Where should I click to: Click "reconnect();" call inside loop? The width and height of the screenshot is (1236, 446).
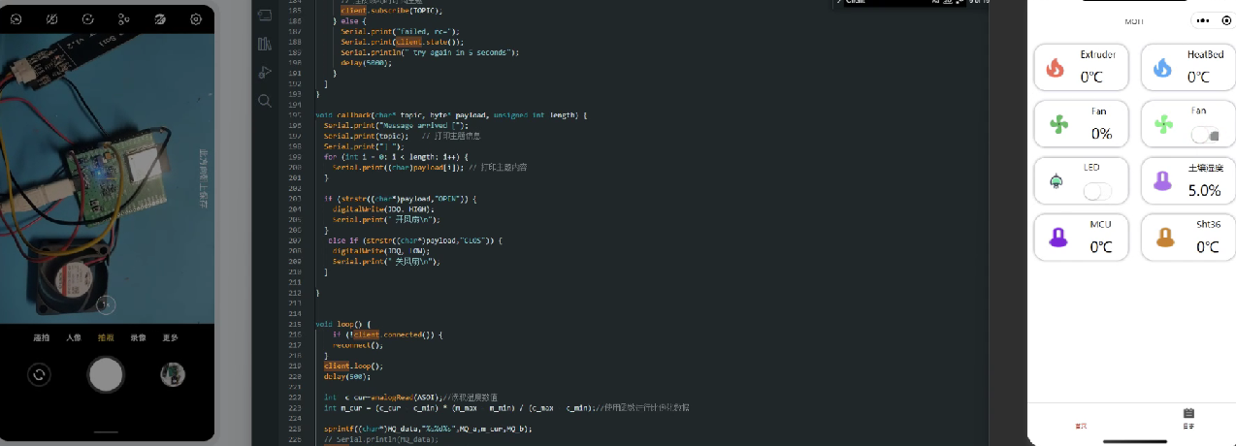click(358, 344)
